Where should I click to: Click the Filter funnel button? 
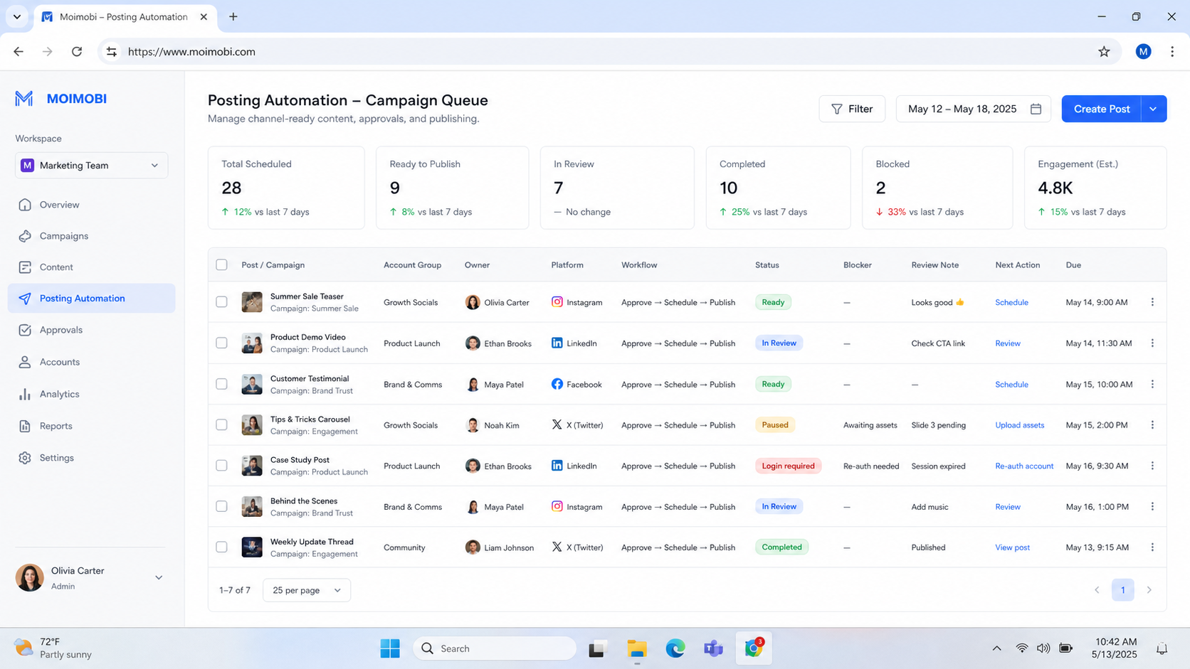tap(852, 109)
